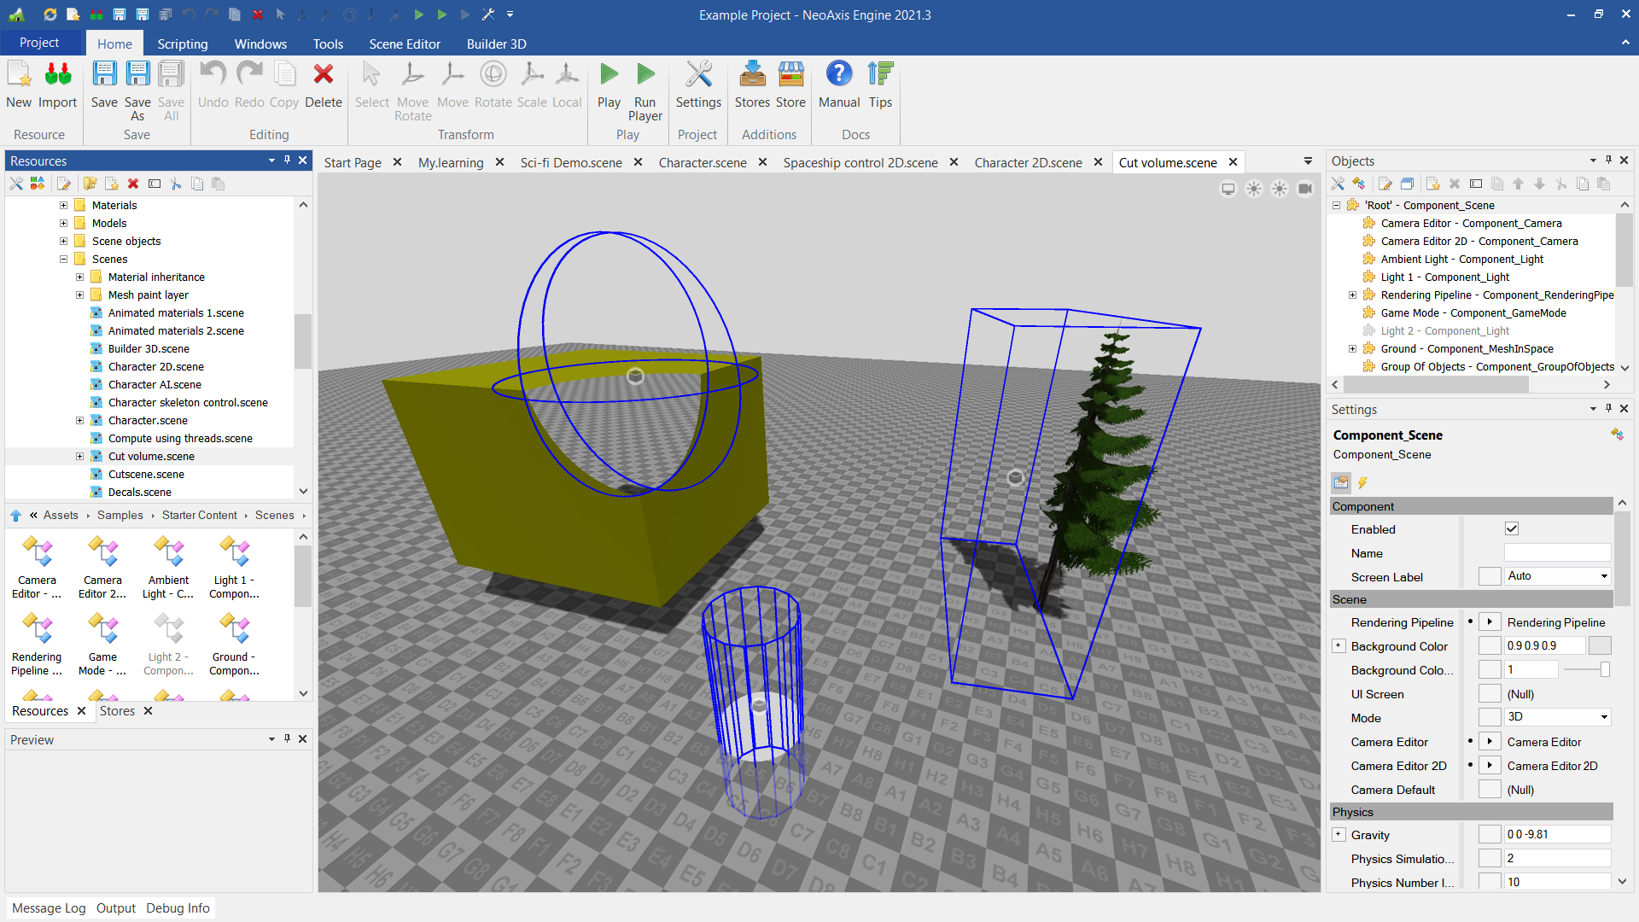Click the Delete red X icon
Image resolution: width=1639 pixels, height=922 pixels.
point(323,75)
